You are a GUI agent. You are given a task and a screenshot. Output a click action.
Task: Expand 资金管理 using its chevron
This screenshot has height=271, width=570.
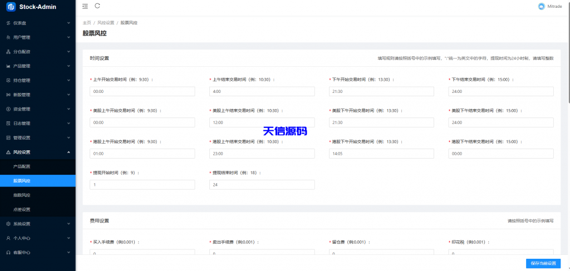pos(68,109)
